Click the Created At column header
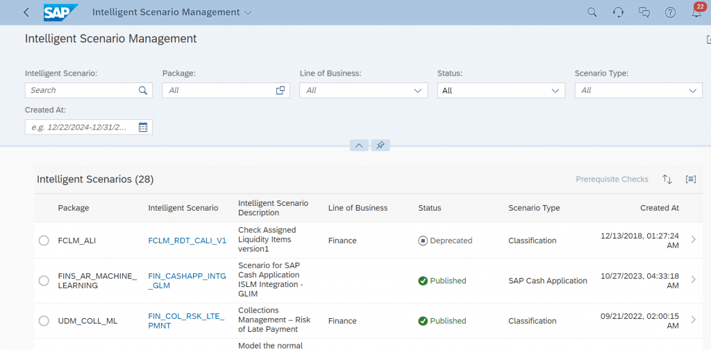 tap(660, 208)
